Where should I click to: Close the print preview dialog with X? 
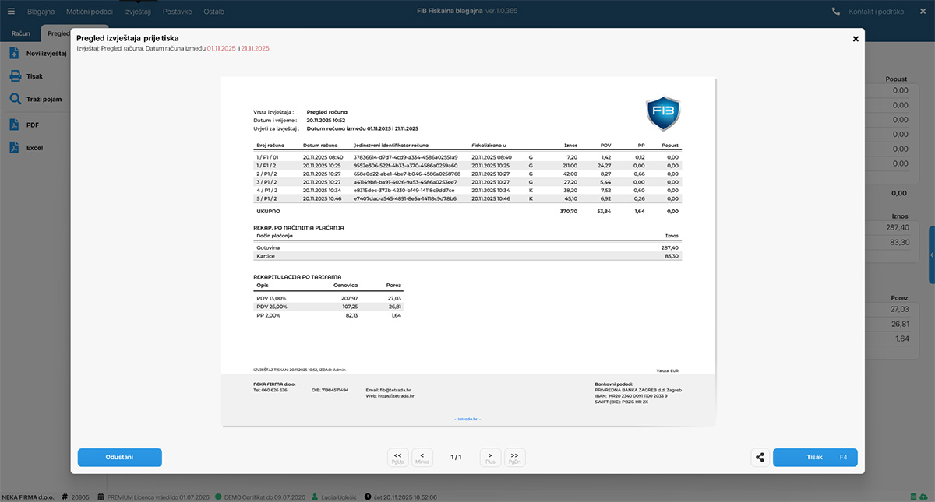pos(856,39)
